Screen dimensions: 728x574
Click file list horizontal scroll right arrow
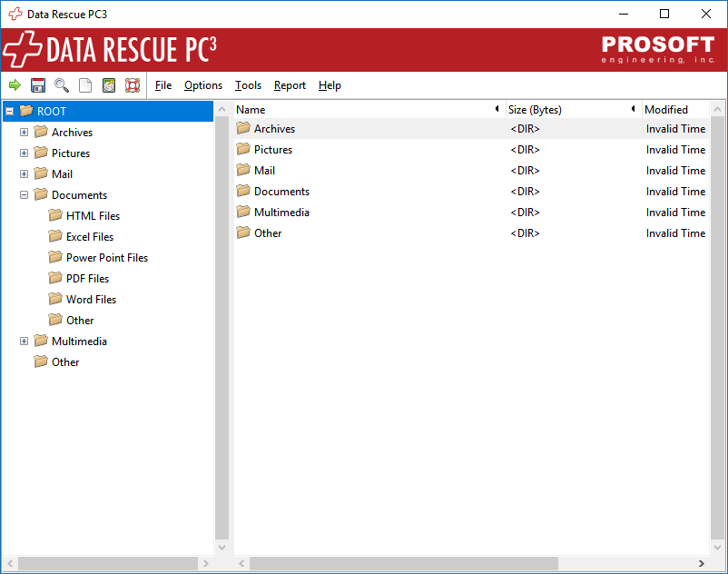click(702, 563)
